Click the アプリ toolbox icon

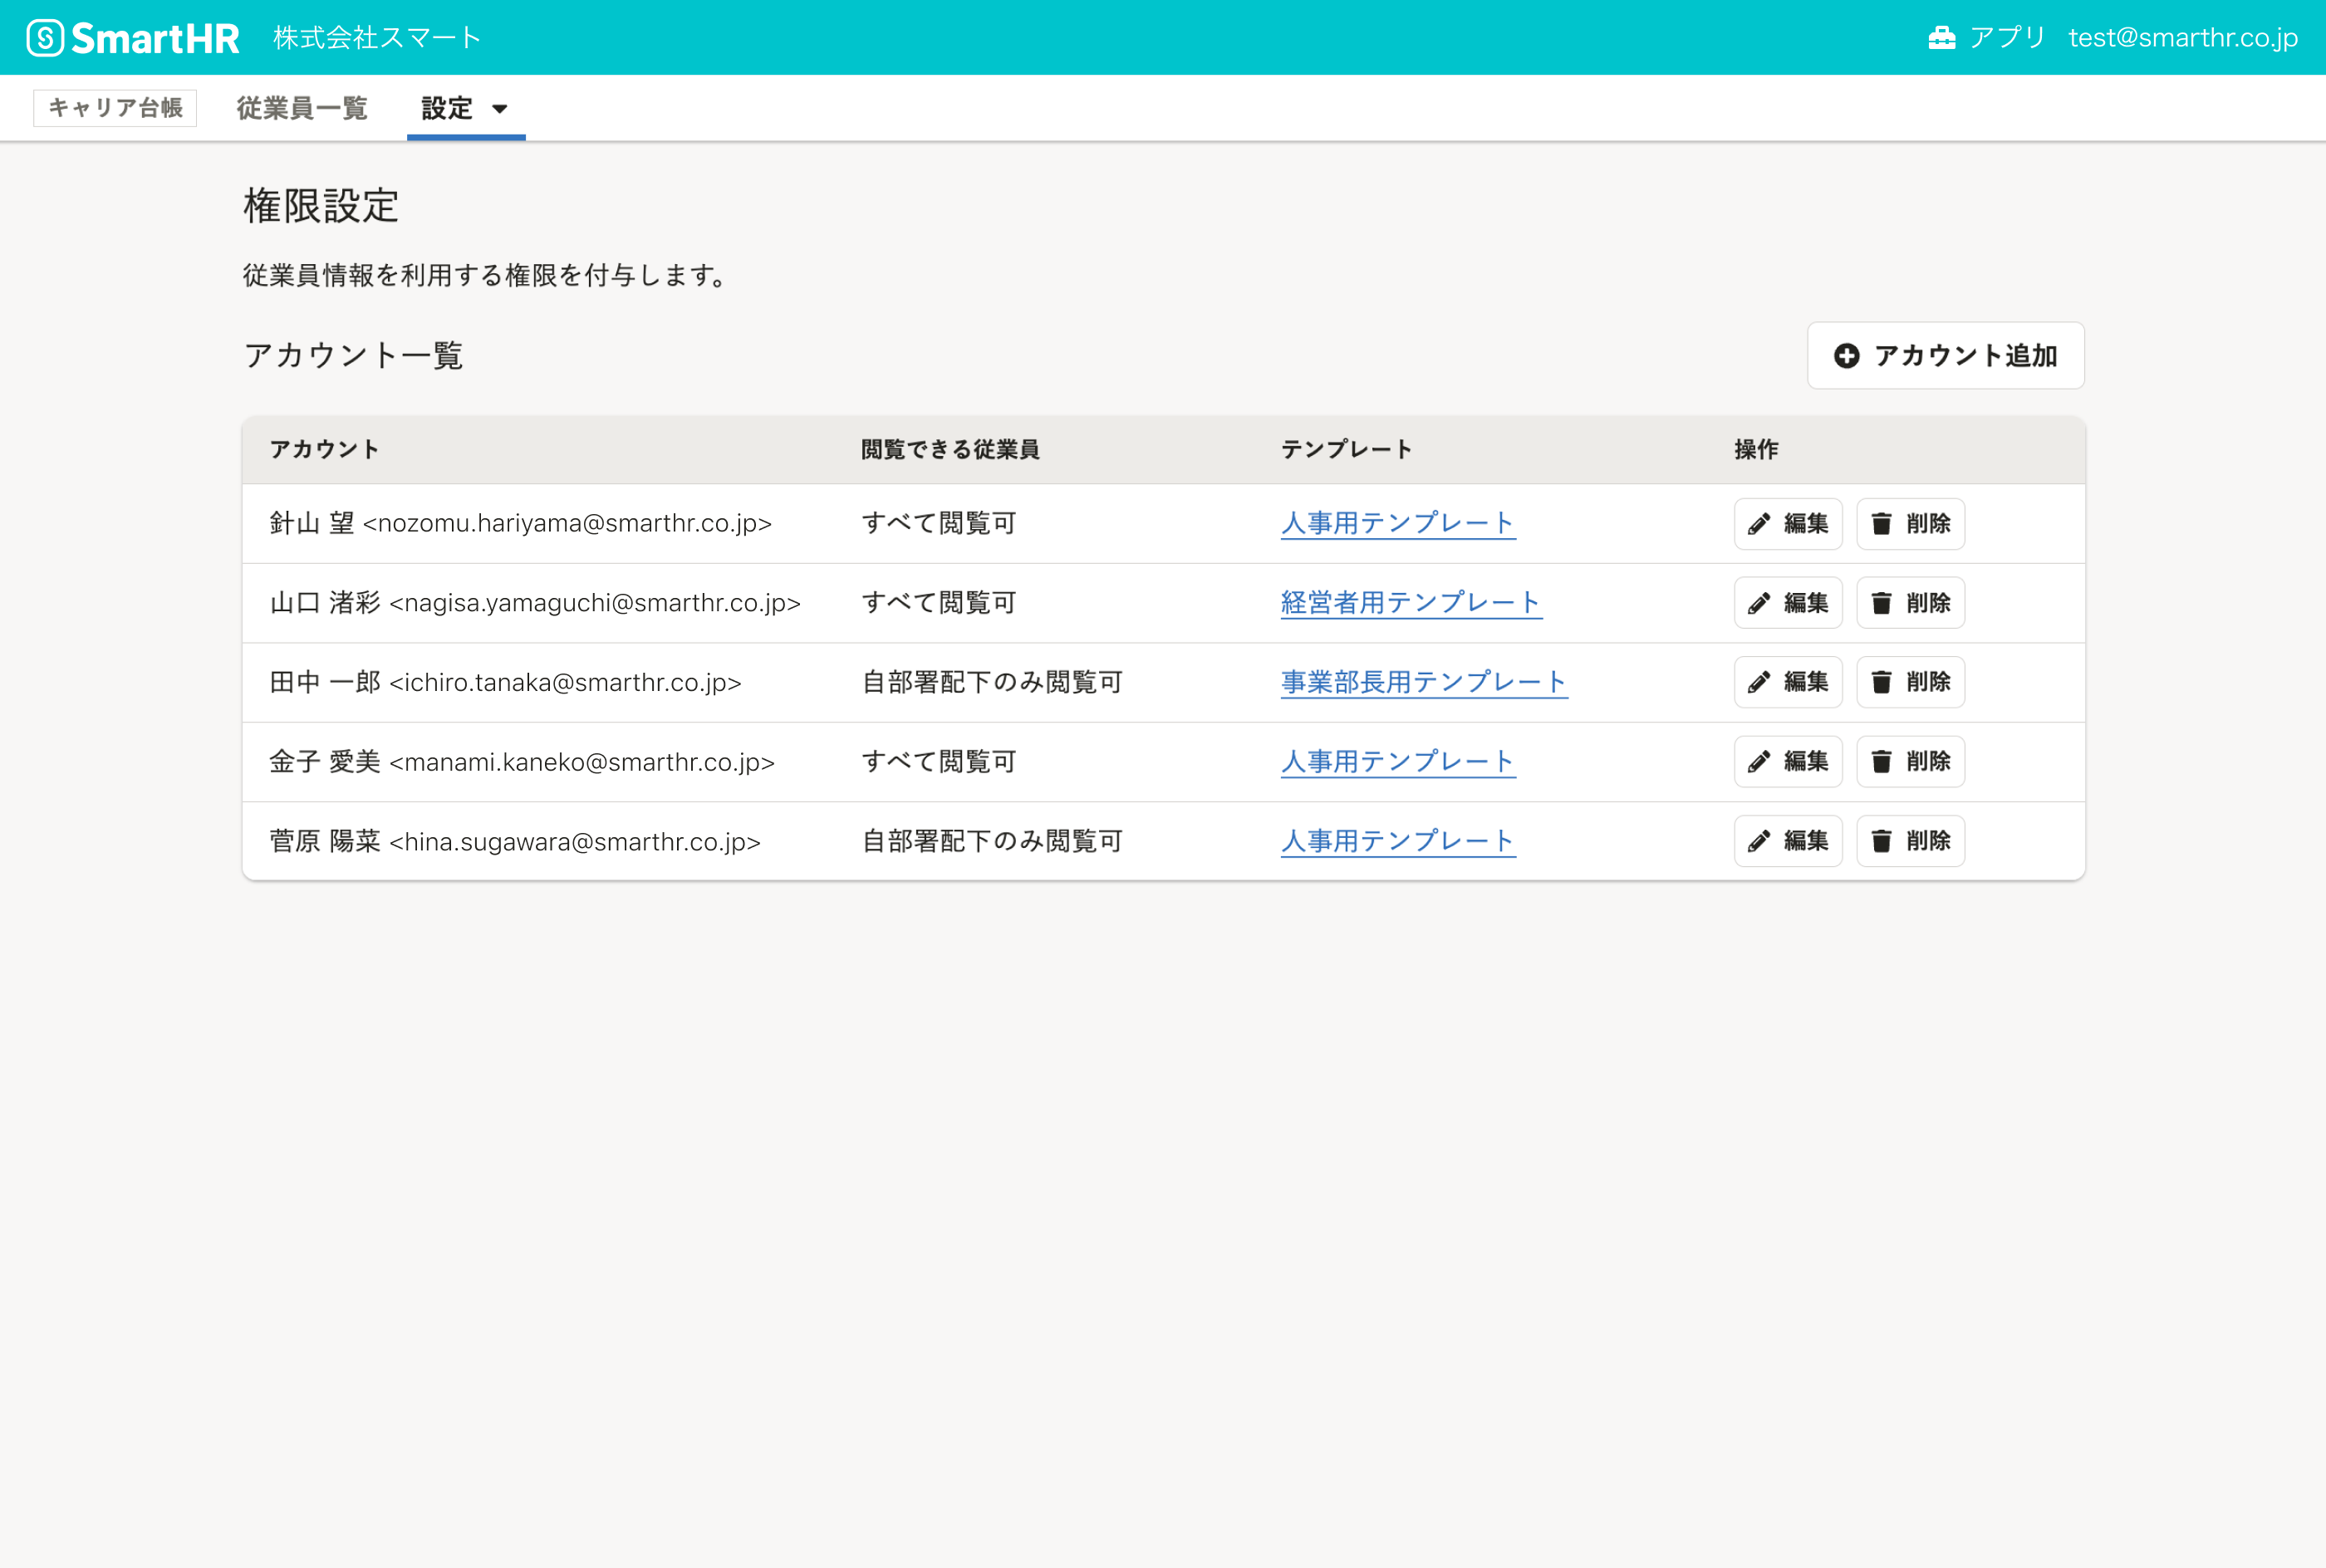click(1941, 38)
